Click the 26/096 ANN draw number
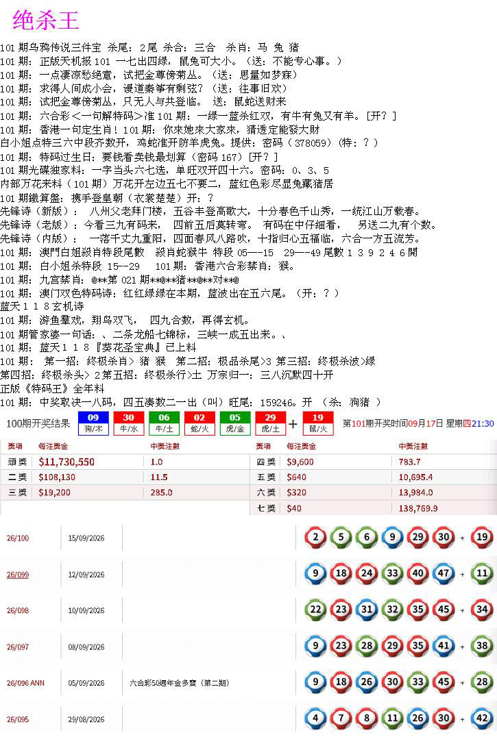This screenshot has width=497, height=737. click(x=25, y=683)
